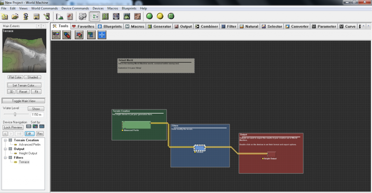Click the first Tools icon with color palette
Screen dimensions: 372x193
tap(56, 35)
